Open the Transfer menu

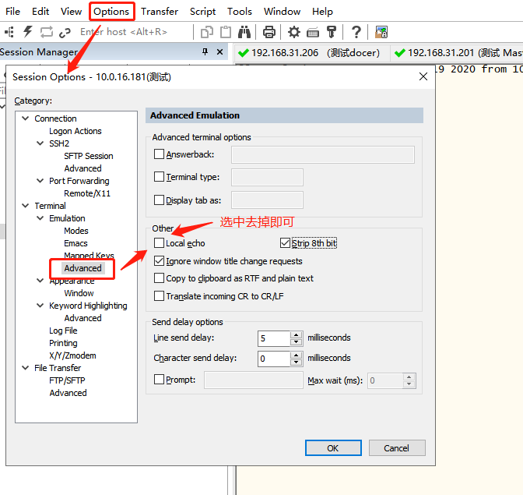click(x=160, y=12)
